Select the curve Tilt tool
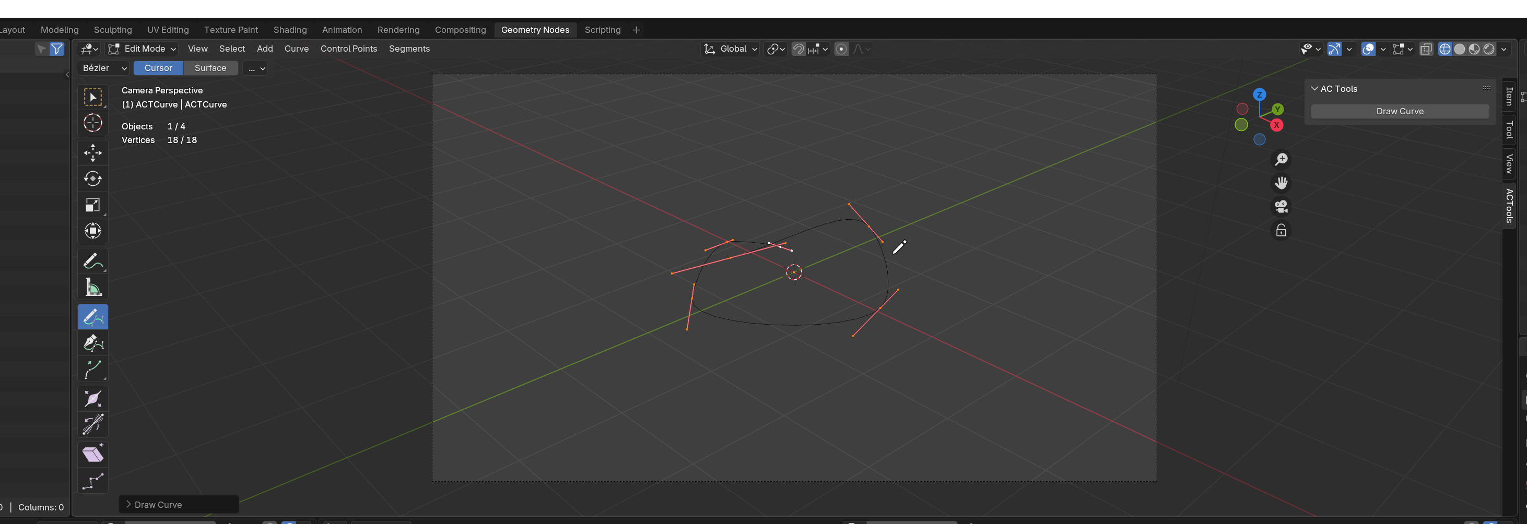Image resolution: width=1527 pixels, height=524 pixels. [92, 424]
